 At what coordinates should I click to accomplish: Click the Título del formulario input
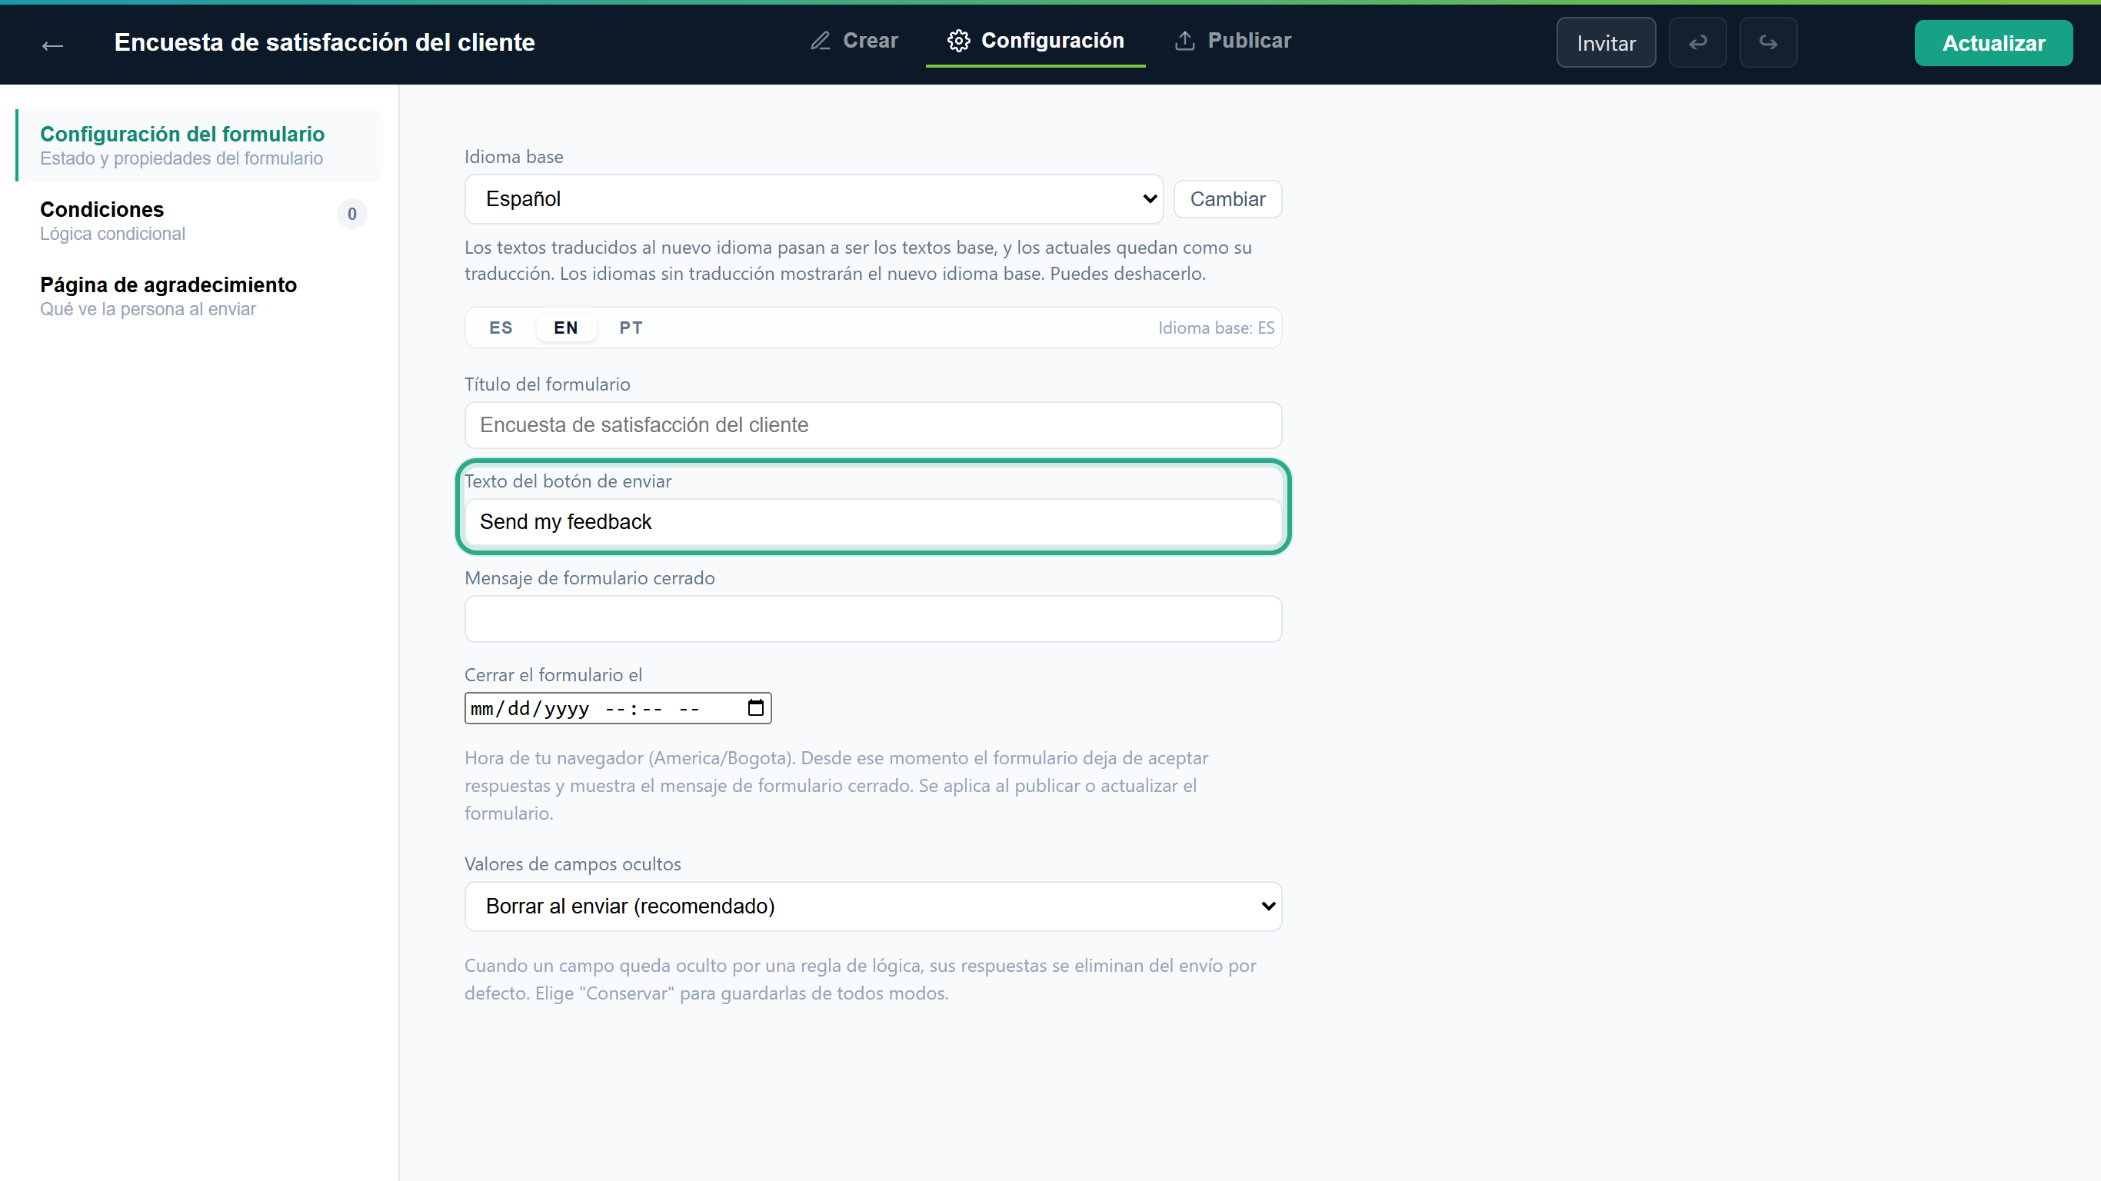(873, 425)
